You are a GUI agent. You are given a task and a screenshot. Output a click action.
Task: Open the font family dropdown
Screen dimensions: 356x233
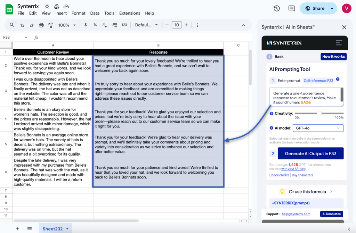(146, 25)
